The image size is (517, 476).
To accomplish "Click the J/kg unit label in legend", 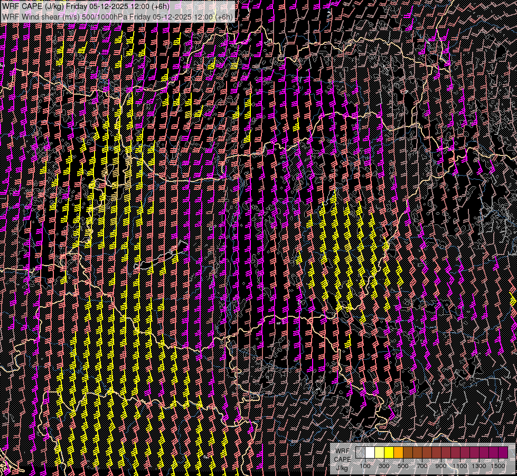I will pyautogui.click(x=342, y=468).
